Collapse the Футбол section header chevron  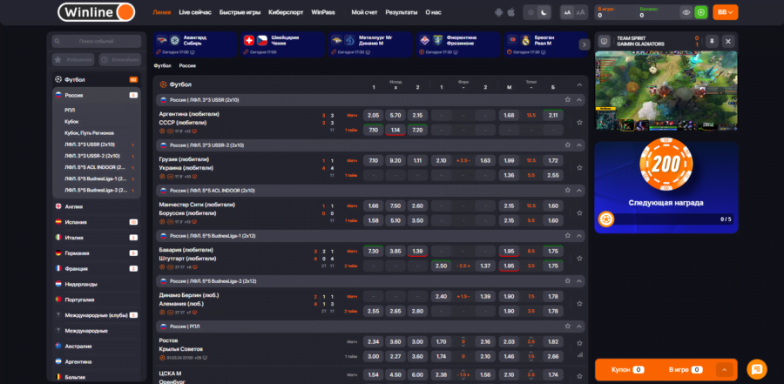click(579, 84)
